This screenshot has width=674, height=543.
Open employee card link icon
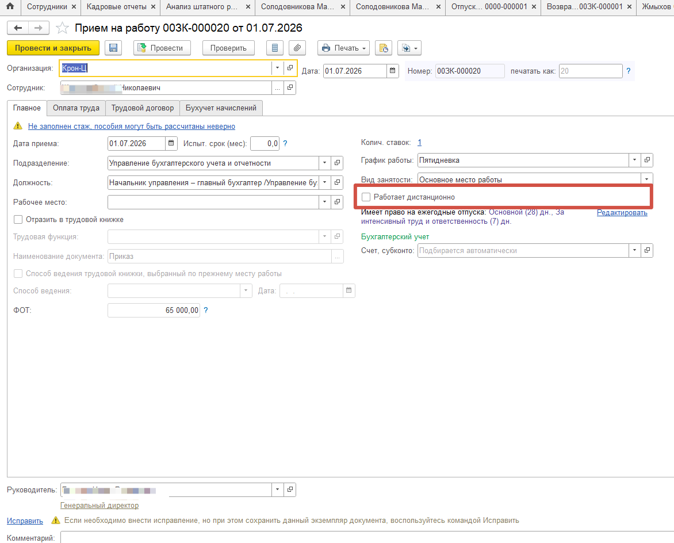[290, 87]
